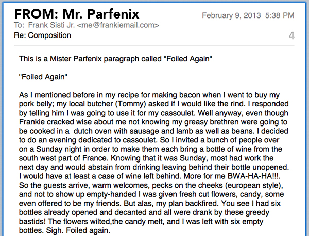Click the date February 9, 2013
This screenshot has width=309, height=252.
231,15
